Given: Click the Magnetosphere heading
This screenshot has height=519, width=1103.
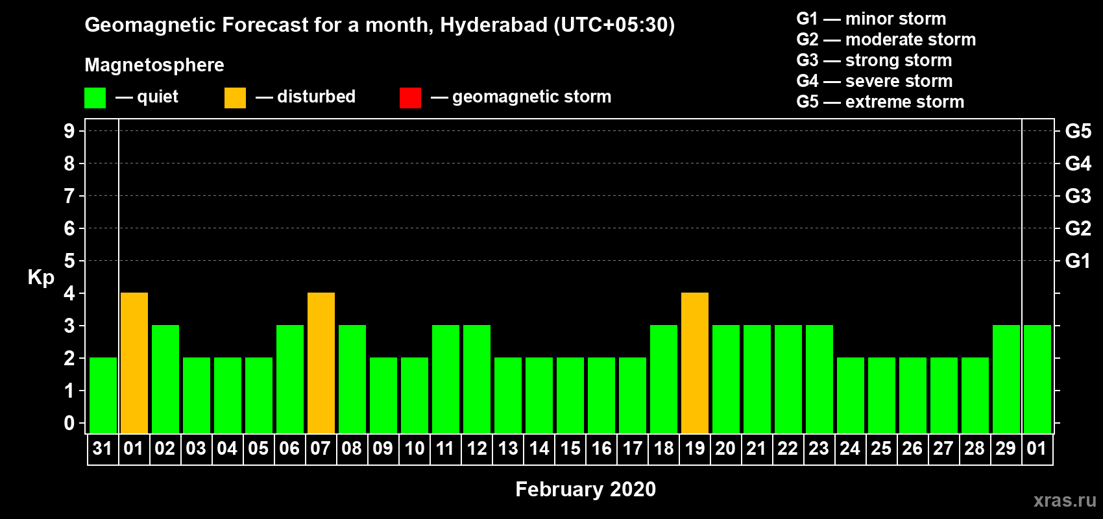Looking at the screenshot, I should pyautogui.click(x=154, y=66).
